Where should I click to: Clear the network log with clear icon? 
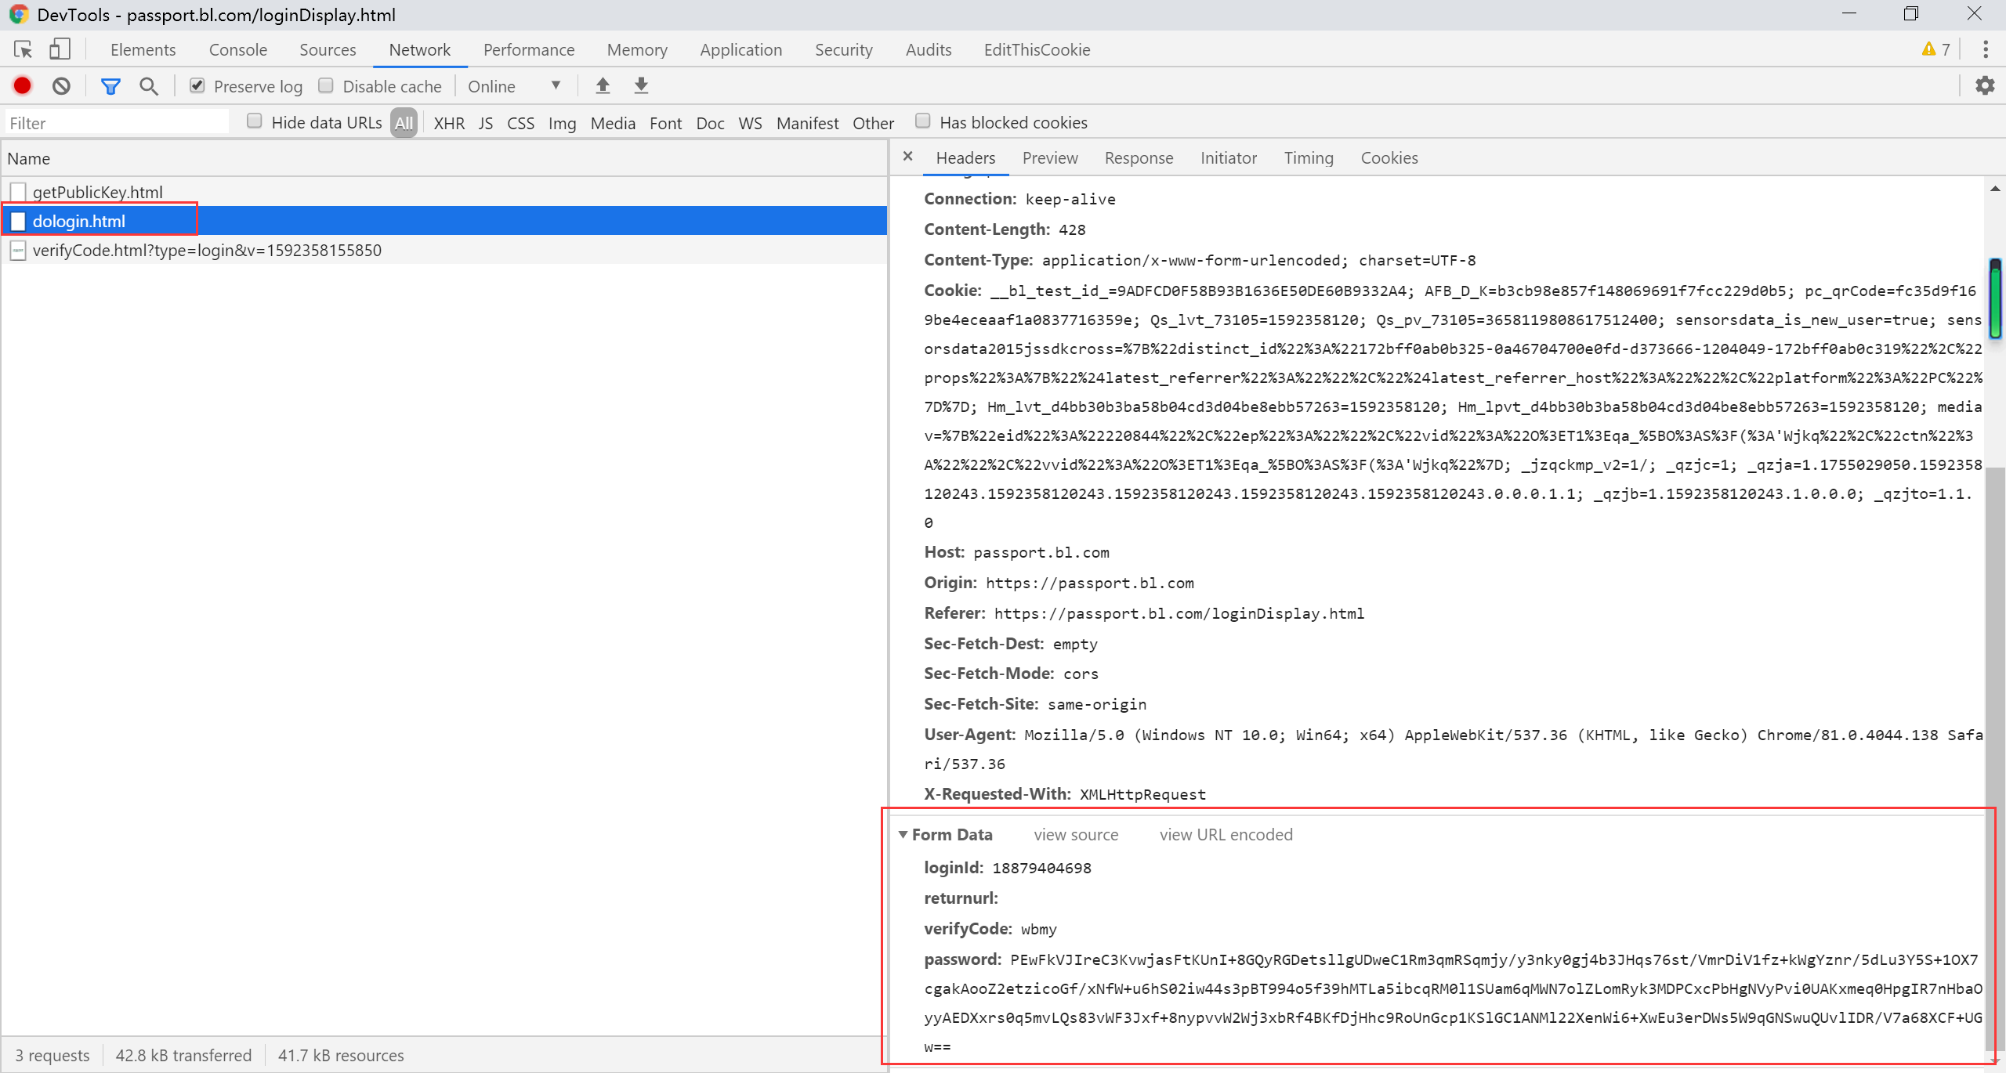point(61,85)
